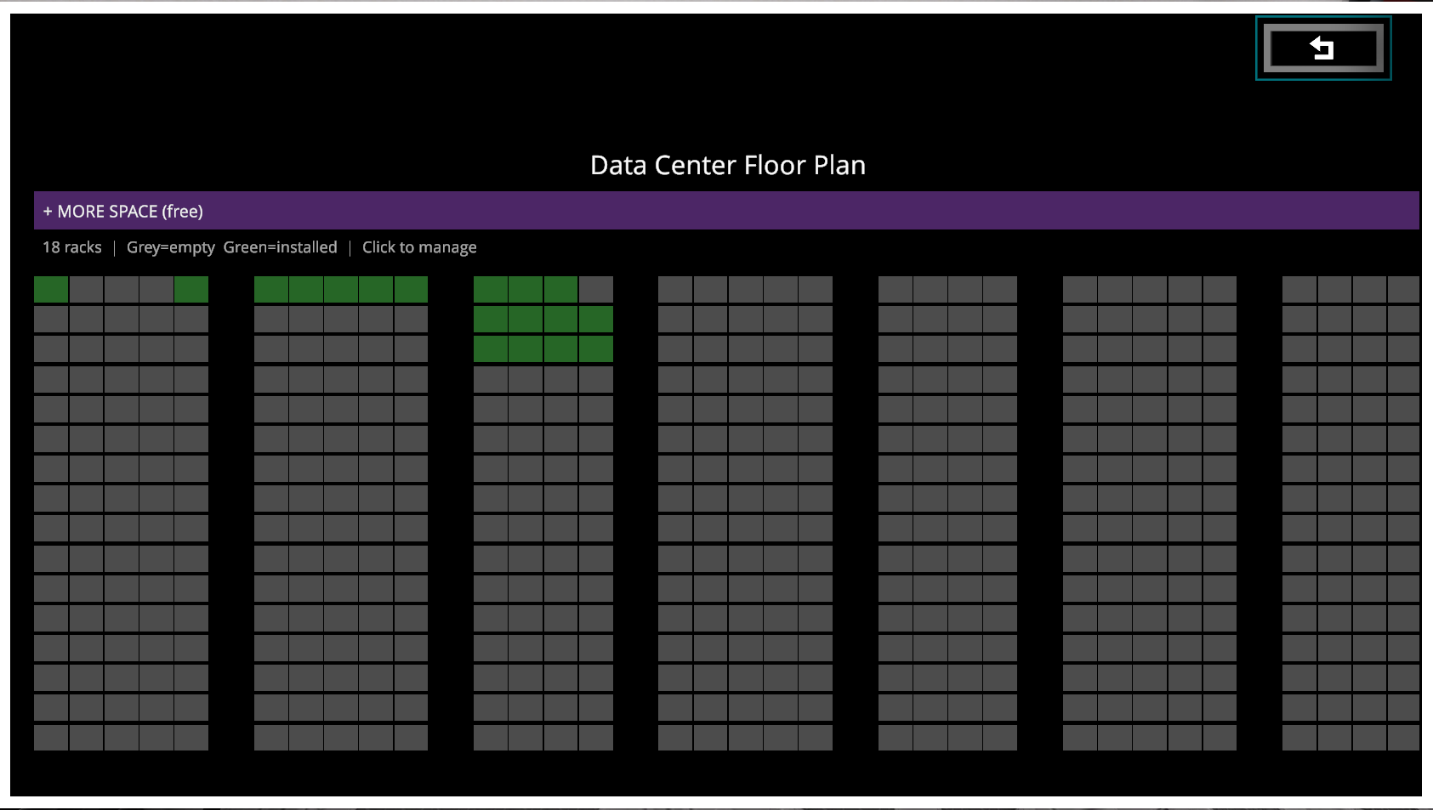Screen dimensions: 1433x810
Task: Select last green rack in leftmost block's top row
Action: point(191,290)
